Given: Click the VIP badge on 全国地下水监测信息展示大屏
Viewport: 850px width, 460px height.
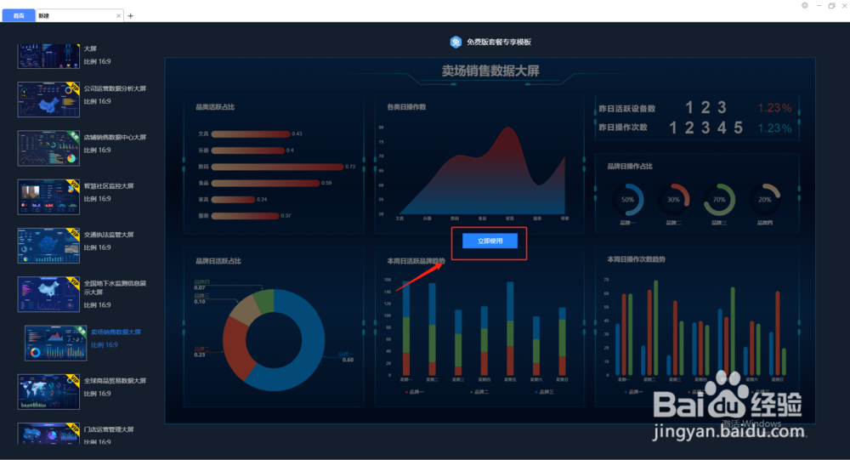Looking at the screenshot, I should [74, 283].
